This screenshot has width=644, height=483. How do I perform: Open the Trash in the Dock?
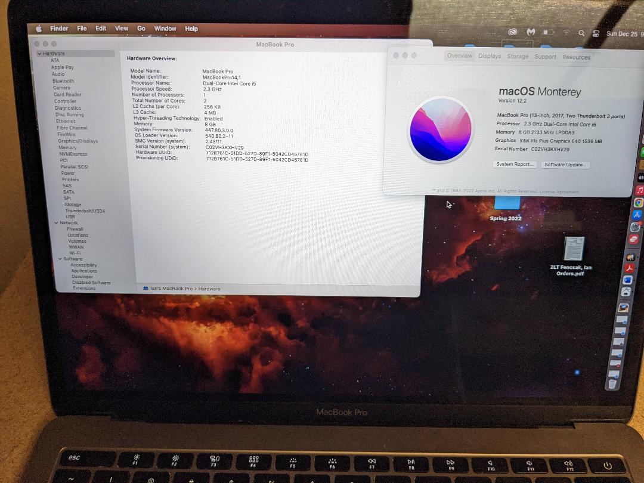612,384
